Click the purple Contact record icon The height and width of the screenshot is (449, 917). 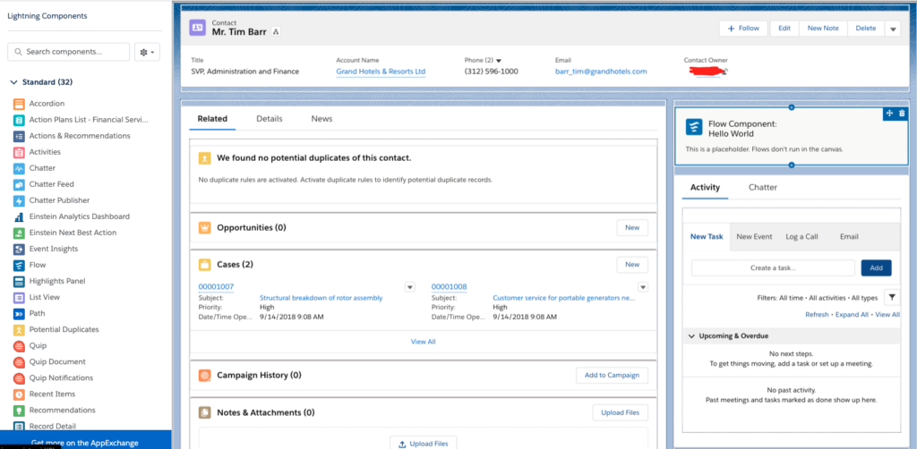[x=198, y=28]
